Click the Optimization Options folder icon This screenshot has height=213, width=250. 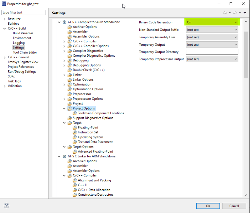(x=70, y=89)
